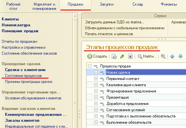Click Обмен данными с мобильными приложениями
This screenshot has height=128, width=186.
(125, 28)
